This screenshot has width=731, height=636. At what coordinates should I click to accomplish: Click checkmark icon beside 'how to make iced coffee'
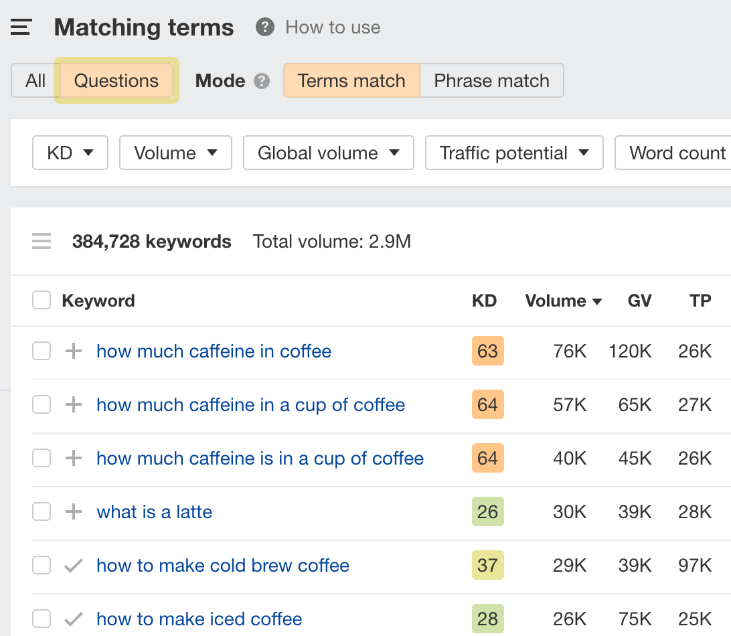74,619
